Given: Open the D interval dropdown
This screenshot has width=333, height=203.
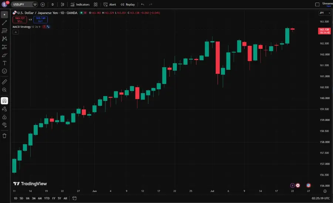Looking at the screenshot, I should point(53,4).
